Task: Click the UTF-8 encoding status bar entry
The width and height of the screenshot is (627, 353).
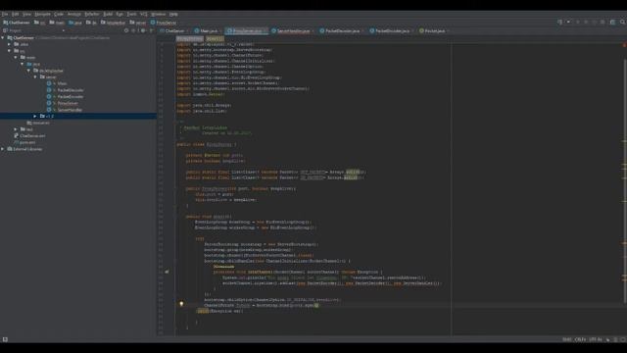Action: point(596,339)
